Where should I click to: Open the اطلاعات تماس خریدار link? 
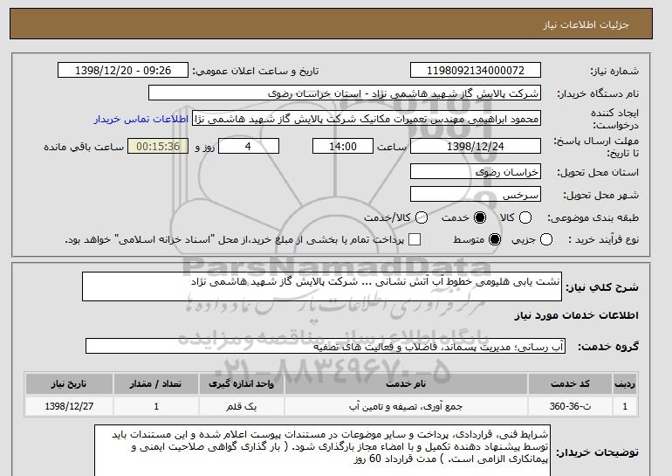click(x=141, y=119)
